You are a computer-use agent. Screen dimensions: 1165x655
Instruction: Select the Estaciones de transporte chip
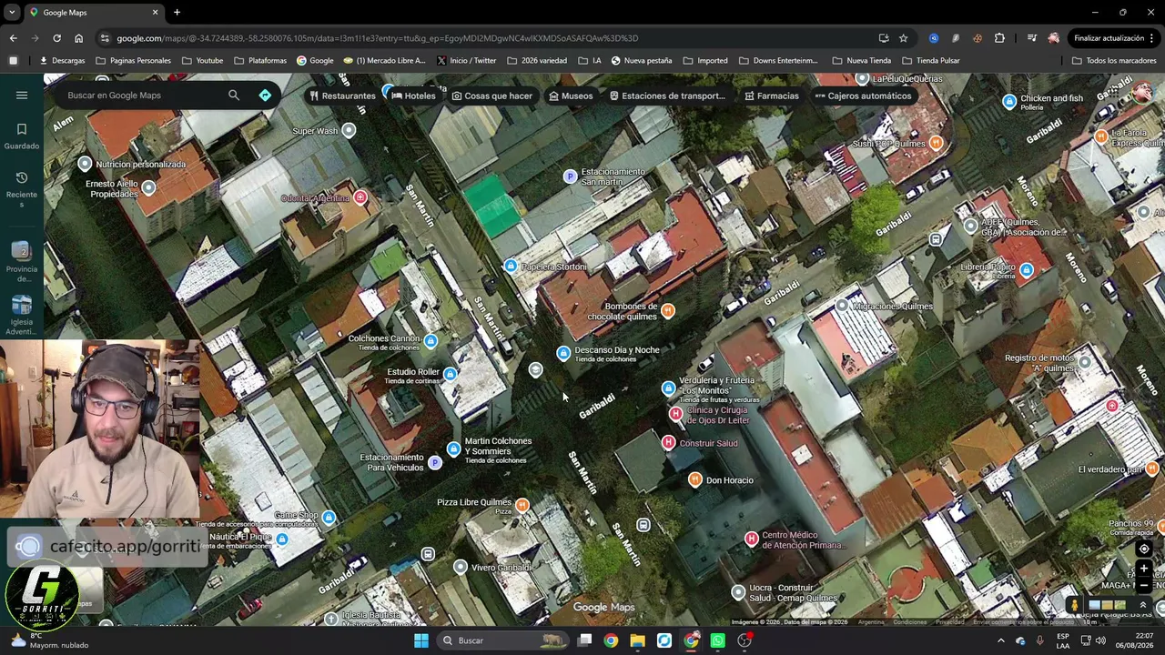[667, 96]
